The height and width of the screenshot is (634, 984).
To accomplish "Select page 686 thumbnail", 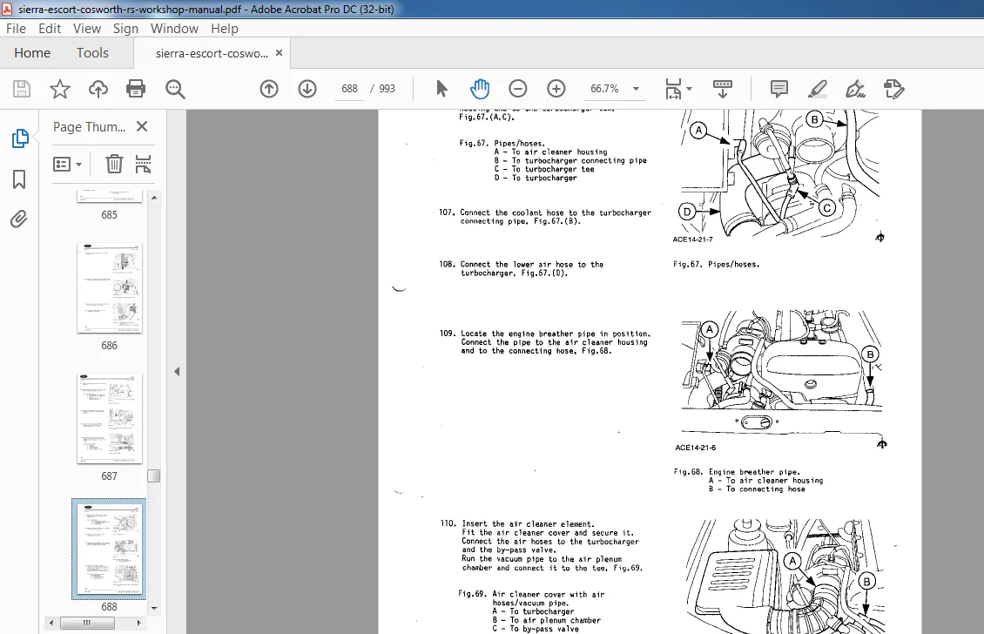I will pos(109,288).
